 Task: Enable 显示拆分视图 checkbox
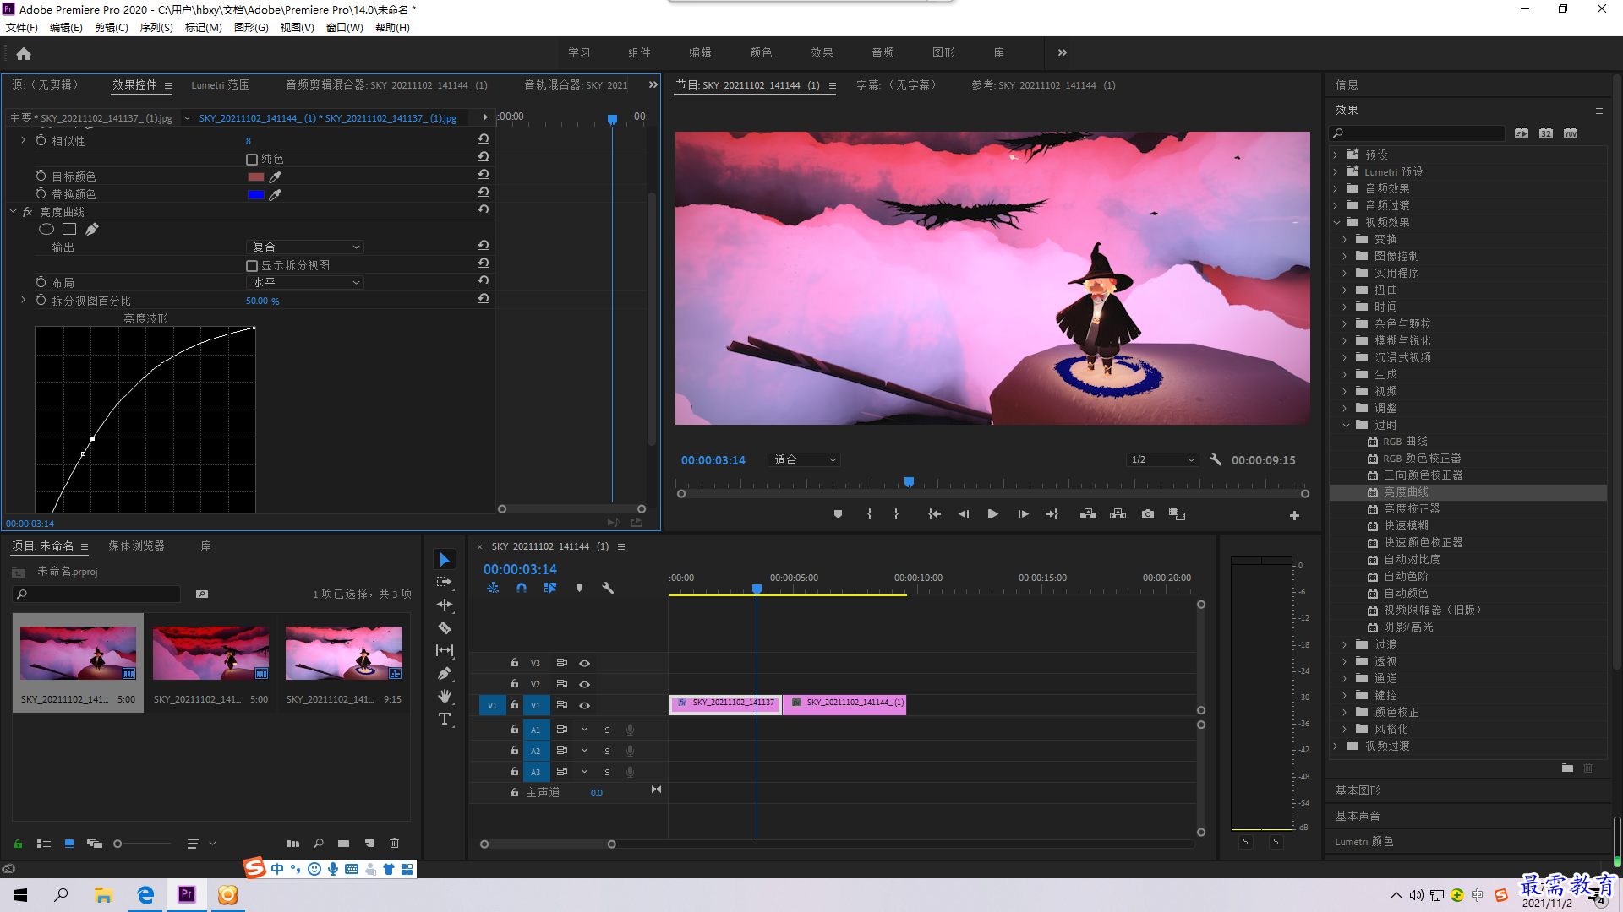(x=252, y=265)
